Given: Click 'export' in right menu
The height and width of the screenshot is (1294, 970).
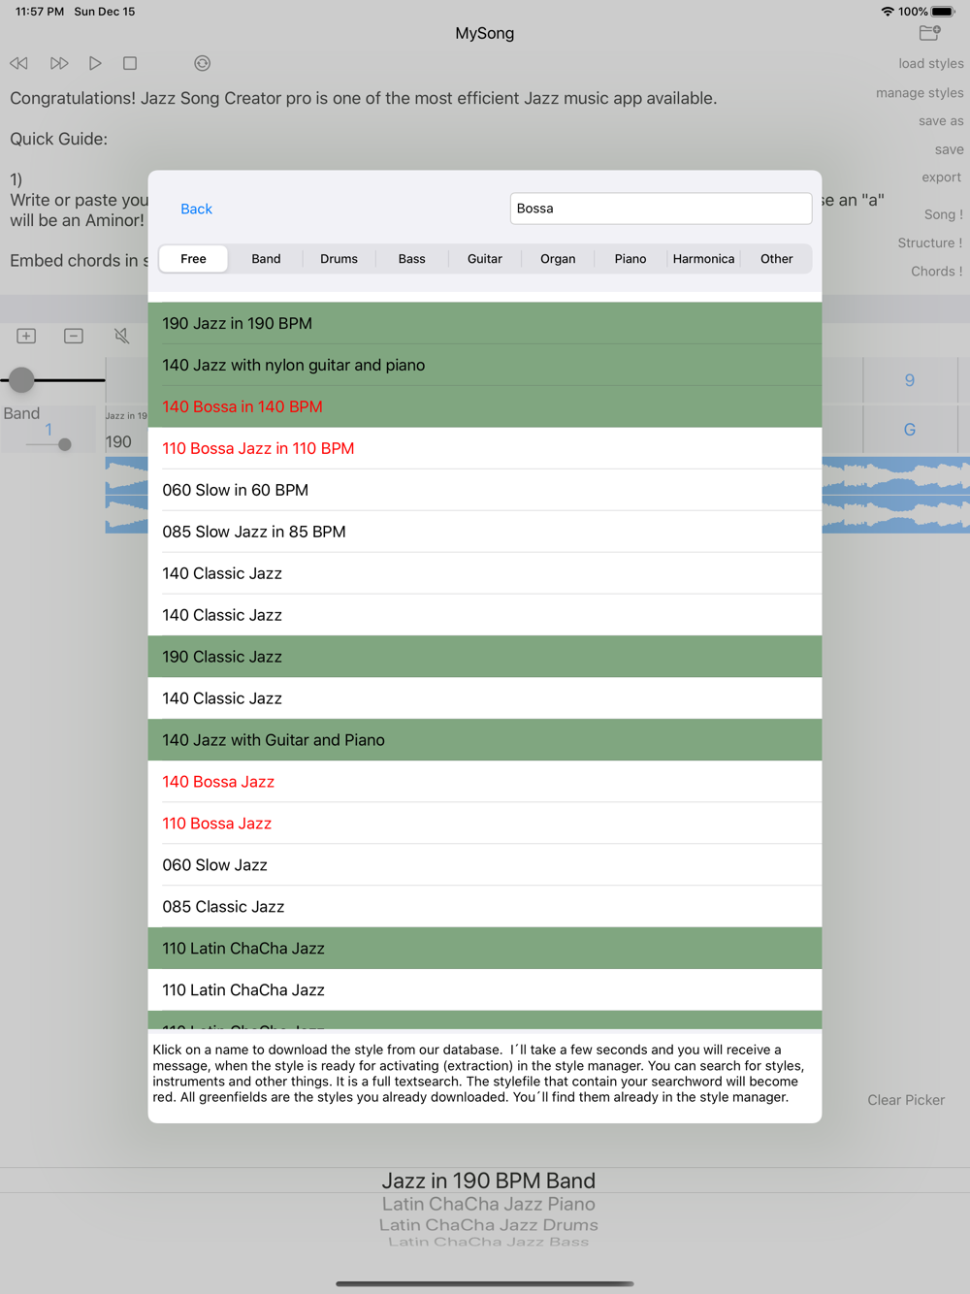Looking at the screenshot, I should pos(942,178).
